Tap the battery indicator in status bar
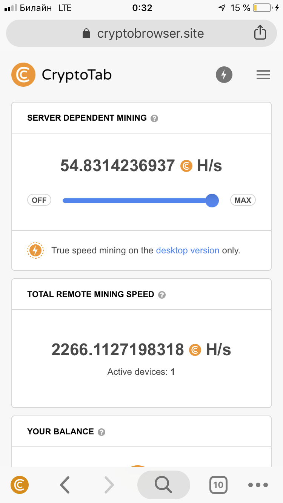This screenshot has width=283, height=503. [x=263, y=8]
